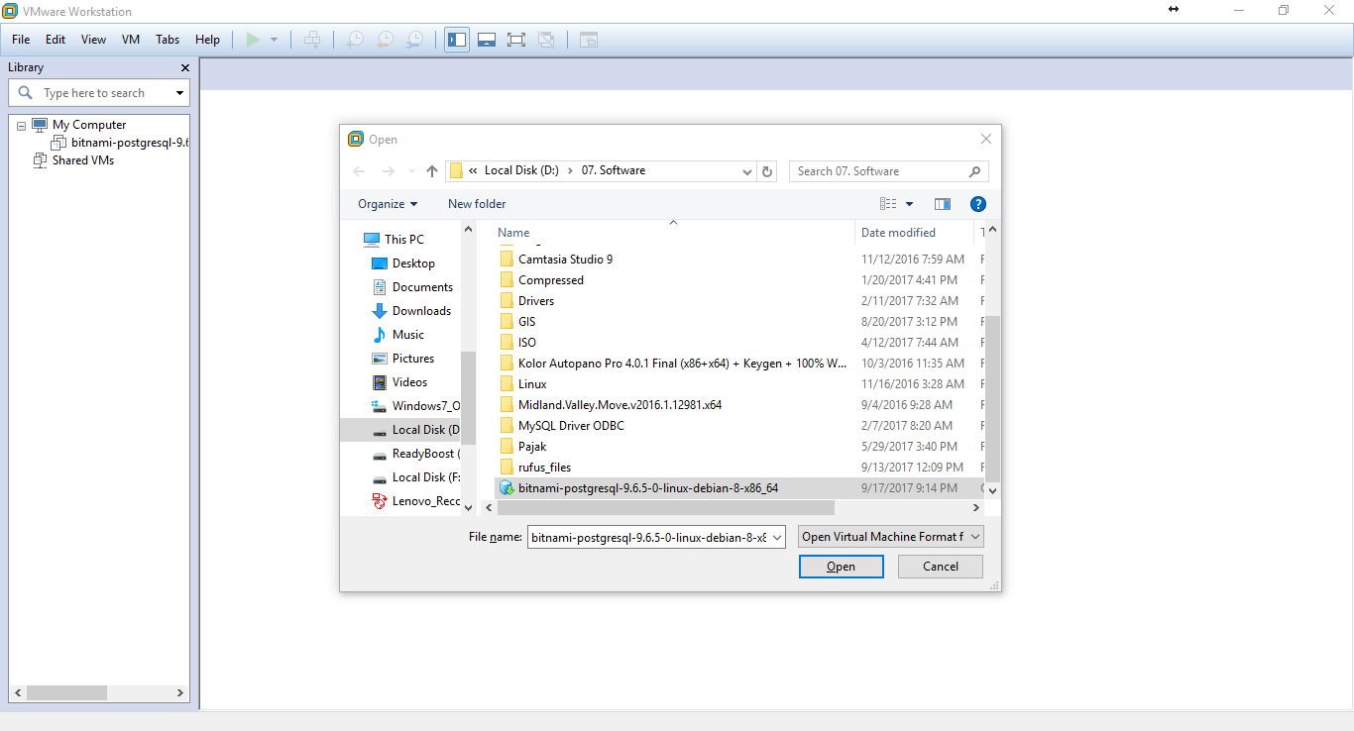Click the Unity mode toolbar icon
This screenshot has width=1354, height=731.
[546, 40]
